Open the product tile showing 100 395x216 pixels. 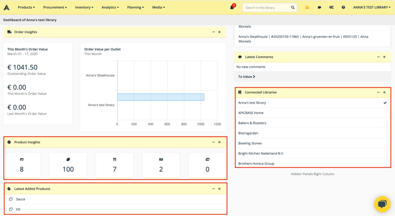point(68,165)
